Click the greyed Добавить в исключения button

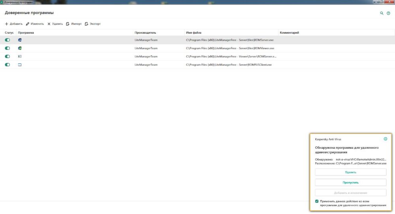(350, 193)
